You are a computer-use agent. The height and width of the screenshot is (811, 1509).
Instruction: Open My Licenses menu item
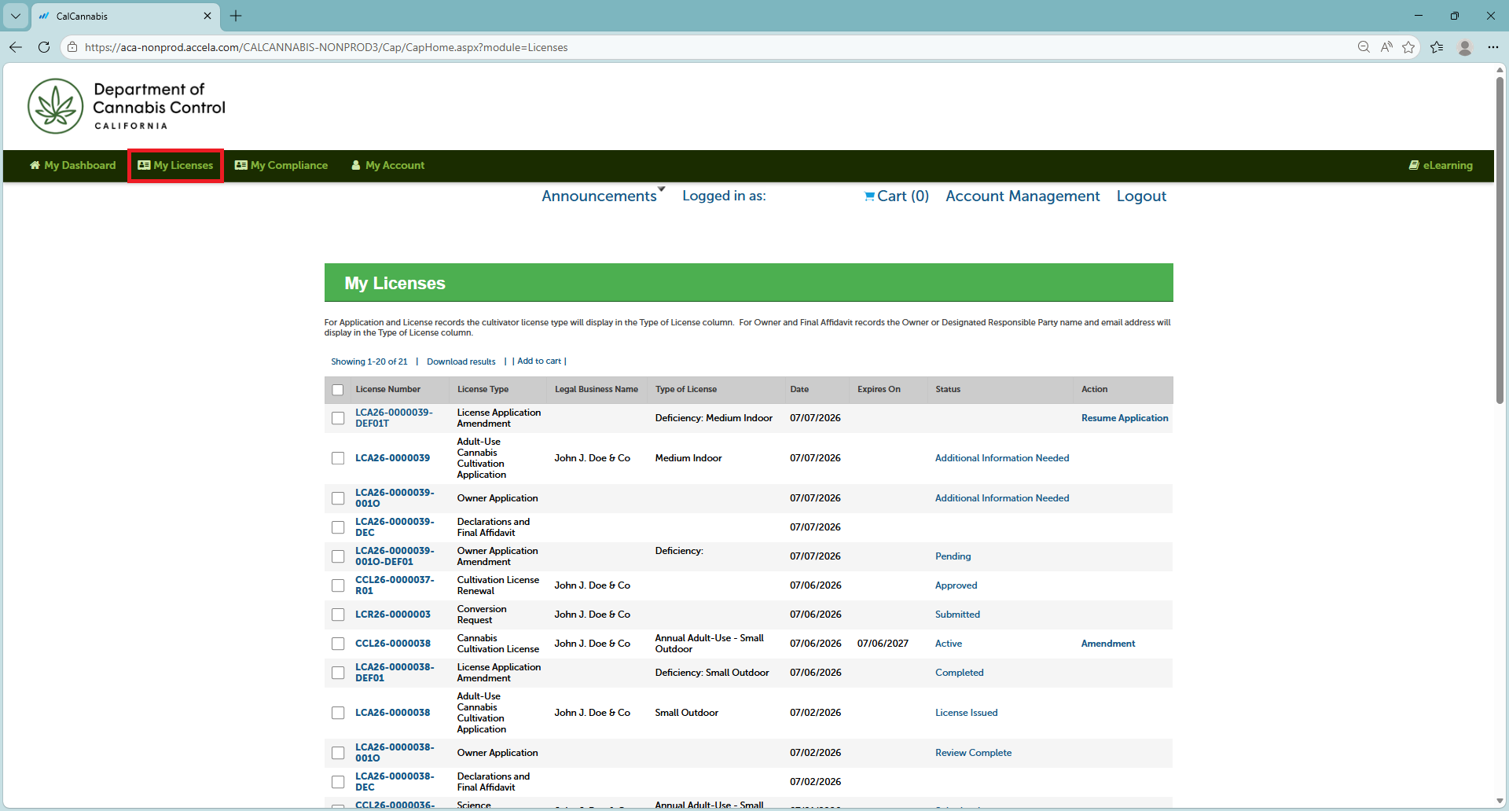point(175,165)
